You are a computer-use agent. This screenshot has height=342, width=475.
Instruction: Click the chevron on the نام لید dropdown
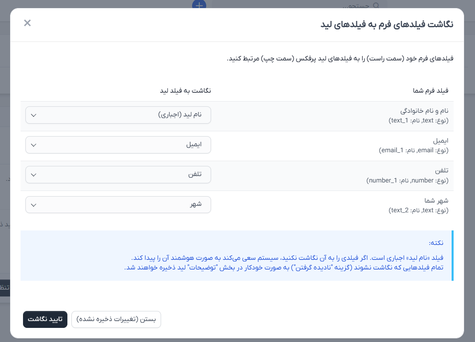click(34, 115)
